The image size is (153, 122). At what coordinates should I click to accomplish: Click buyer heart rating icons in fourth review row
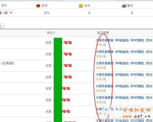[x=67, y=77]
